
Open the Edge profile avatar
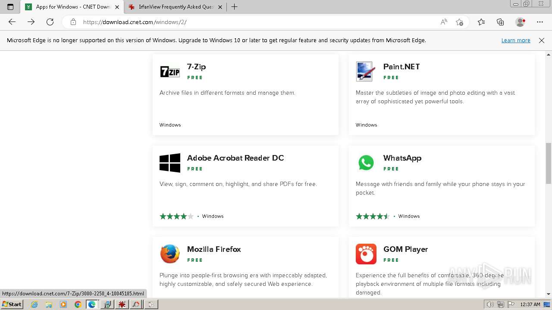point(520,22)
